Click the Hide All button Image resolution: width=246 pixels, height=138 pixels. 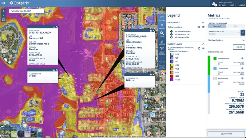(x=239, y=47)
